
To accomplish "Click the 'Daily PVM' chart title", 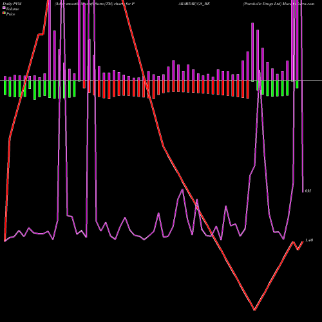I will pyautogui.click(x=12, y=4).
